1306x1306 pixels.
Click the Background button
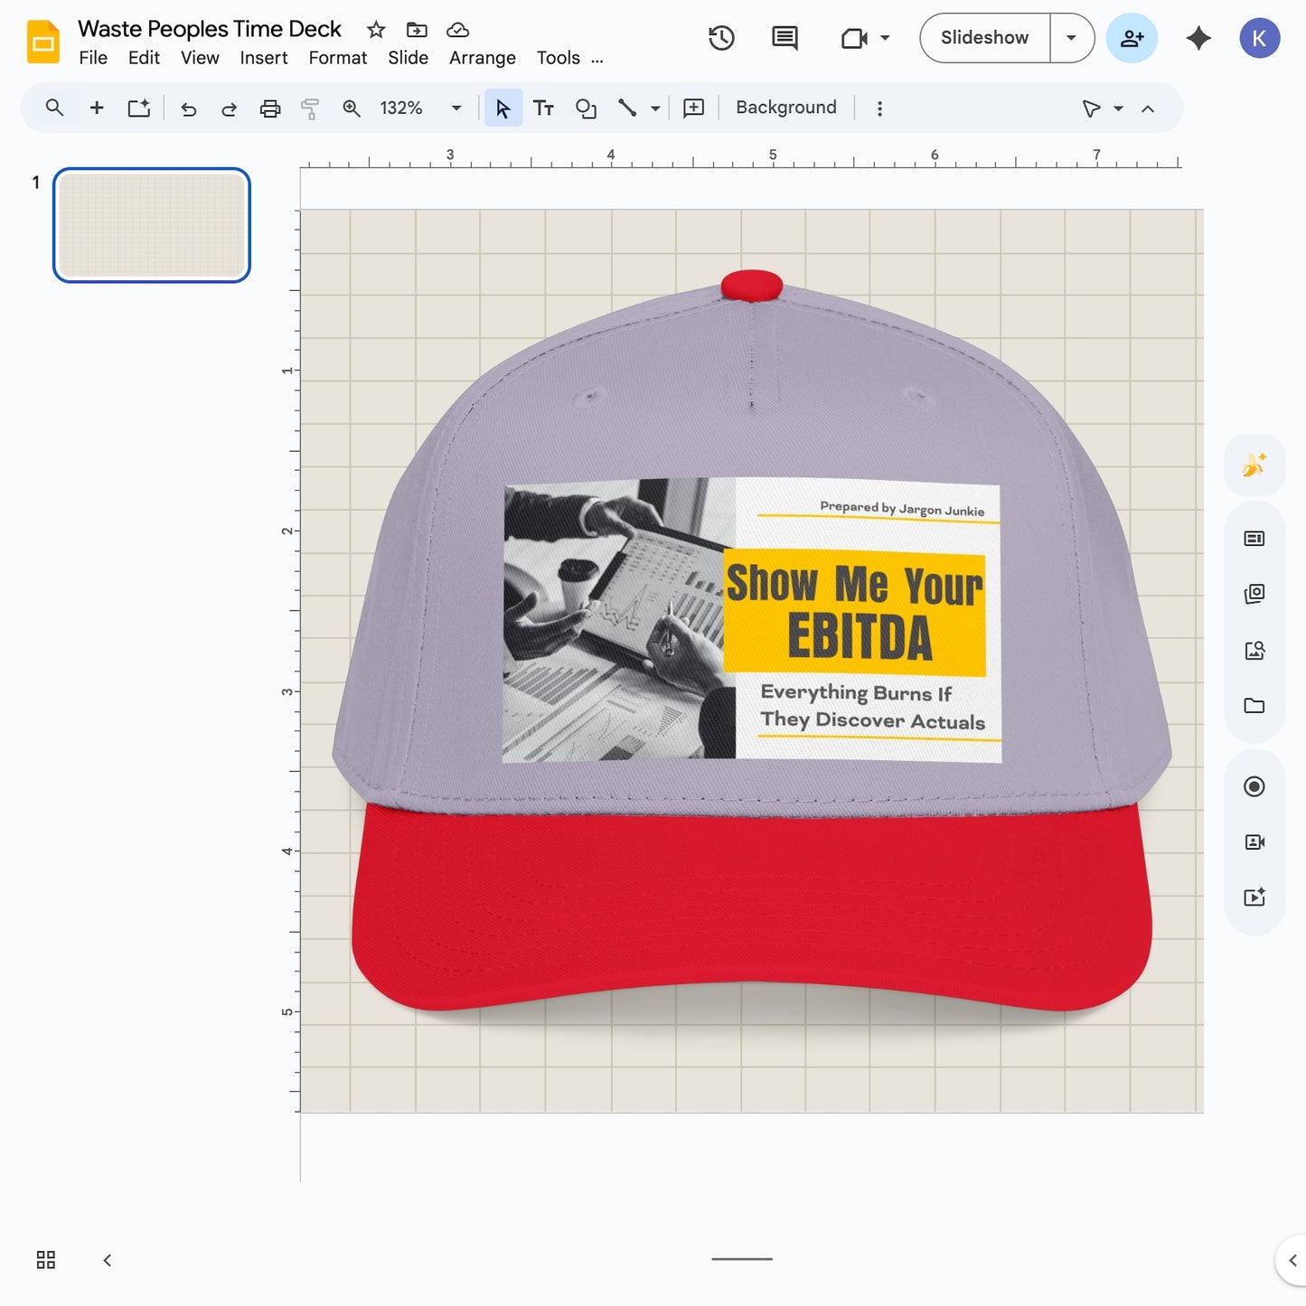pos(786,108)
